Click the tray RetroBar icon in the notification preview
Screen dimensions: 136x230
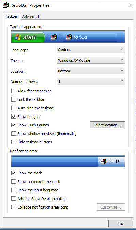coord(103,162)
